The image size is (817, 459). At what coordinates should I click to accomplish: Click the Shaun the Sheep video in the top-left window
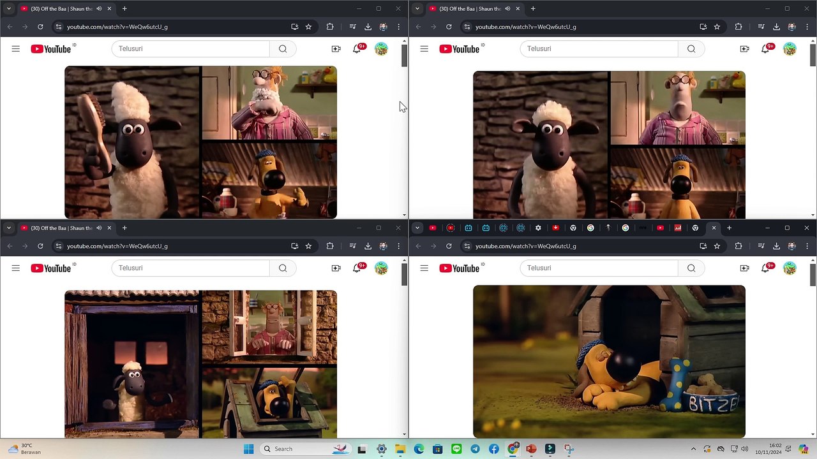200,142
